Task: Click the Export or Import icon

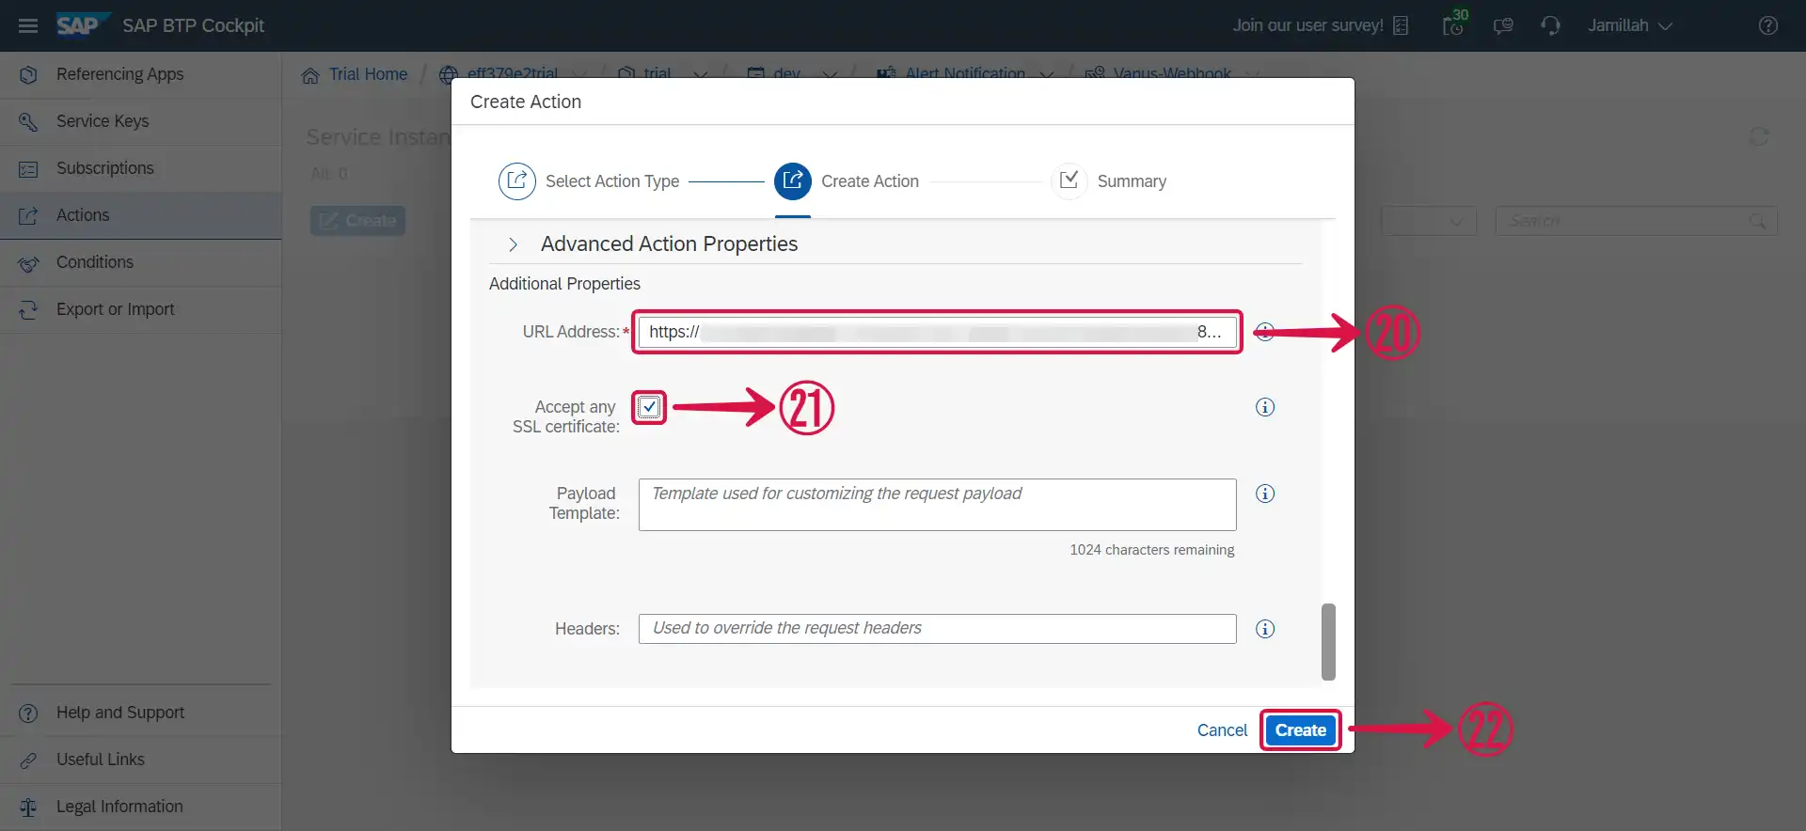Action: coord(28,309)
